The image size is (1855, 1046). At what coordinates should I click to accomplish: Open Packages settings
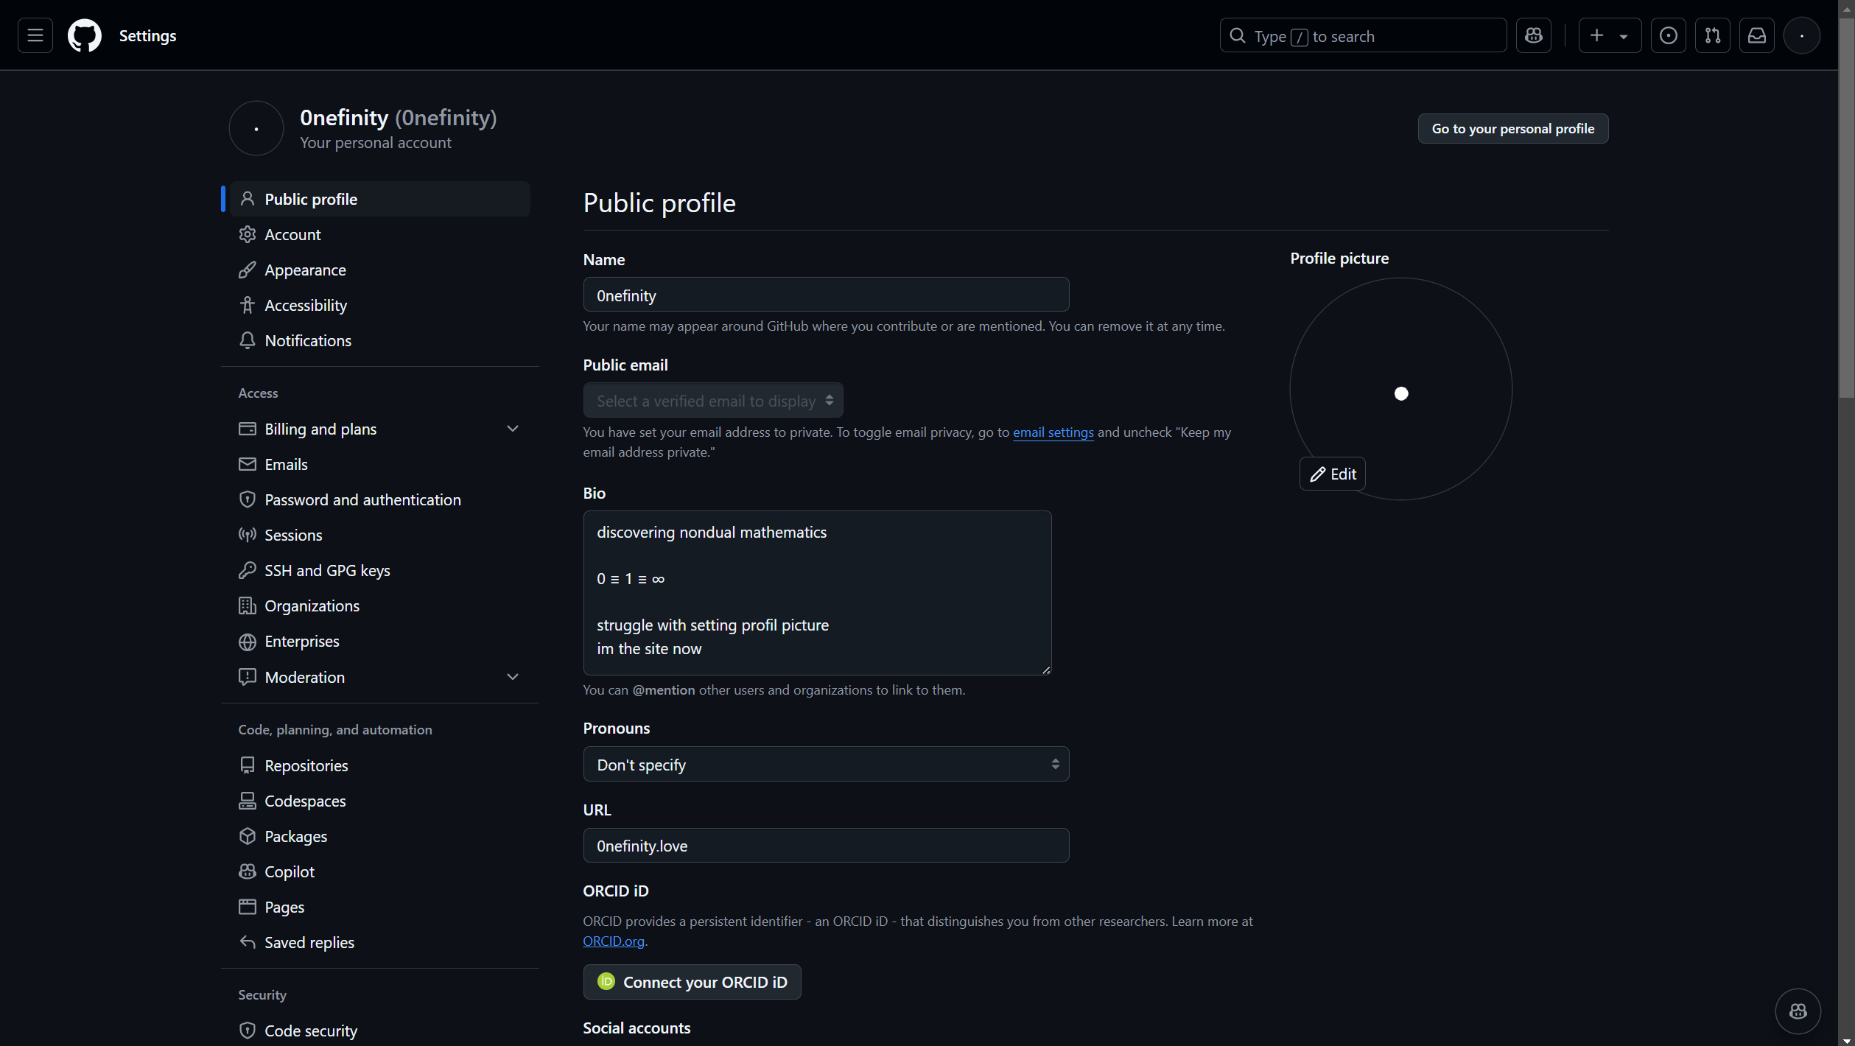click(x=380, y=836)
